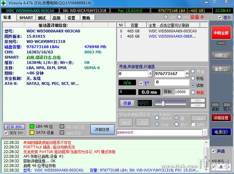Viewport: 234px width, 174px height.
Task: Click log line PORTTALK 错误
Action: click(49, 147)
